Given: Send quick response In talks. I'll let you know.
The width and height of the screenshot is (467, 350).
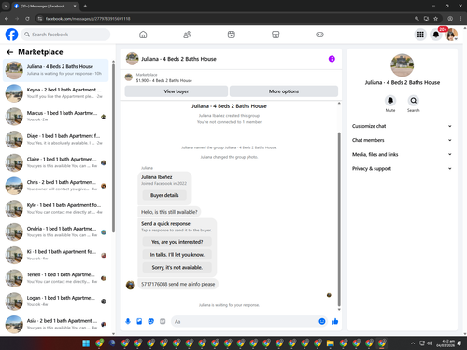Looking at the screenshot, I should click(177, 254).
